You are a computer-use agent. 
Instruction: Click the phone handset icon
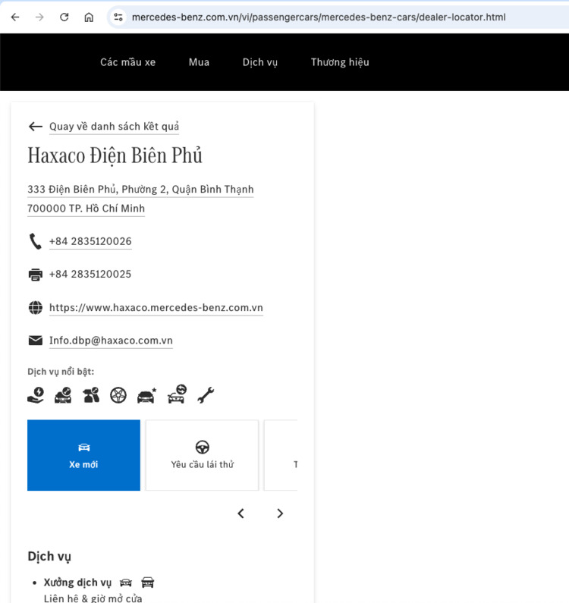[36, 241]
